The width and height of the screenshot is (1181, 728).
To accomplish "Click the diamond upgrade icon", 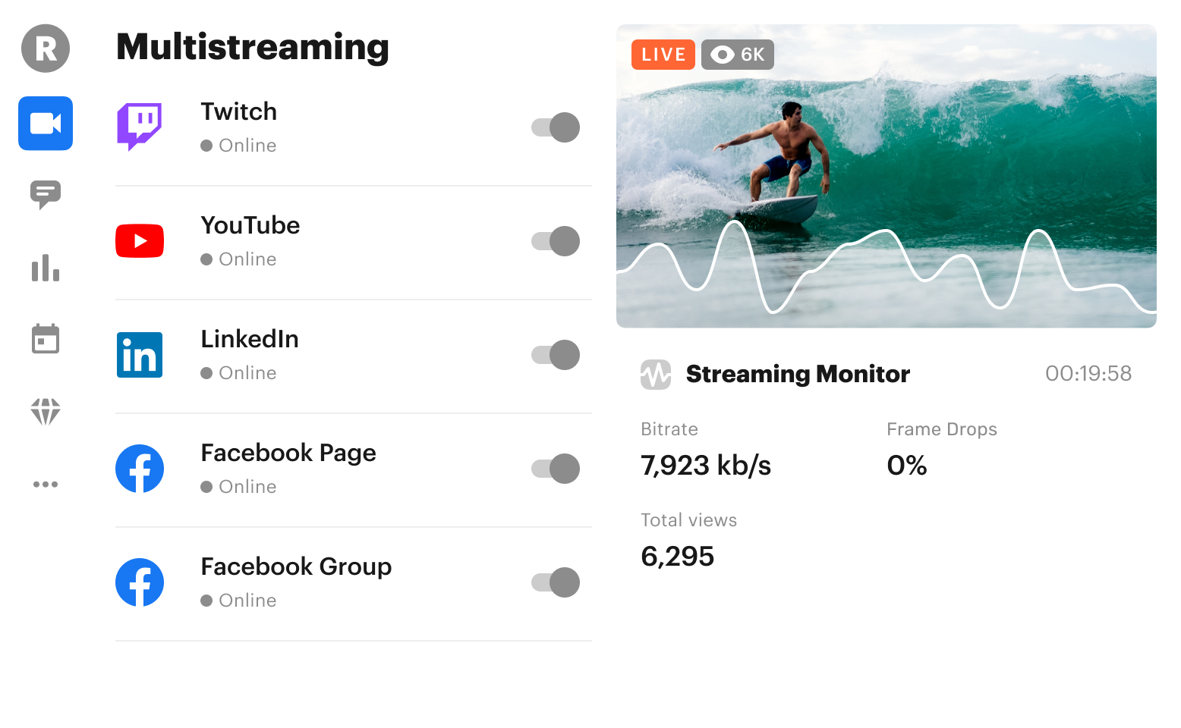I will pos(45,411).
